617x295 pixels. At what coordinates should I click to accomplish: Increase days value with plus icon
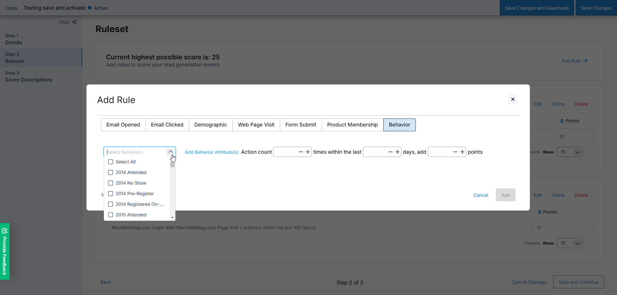click(397, 152)
